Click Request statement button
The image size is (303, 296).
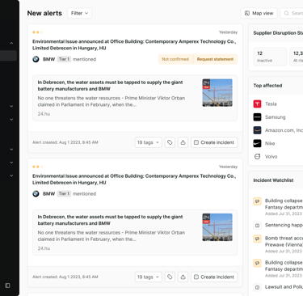[x=215, y=59]
